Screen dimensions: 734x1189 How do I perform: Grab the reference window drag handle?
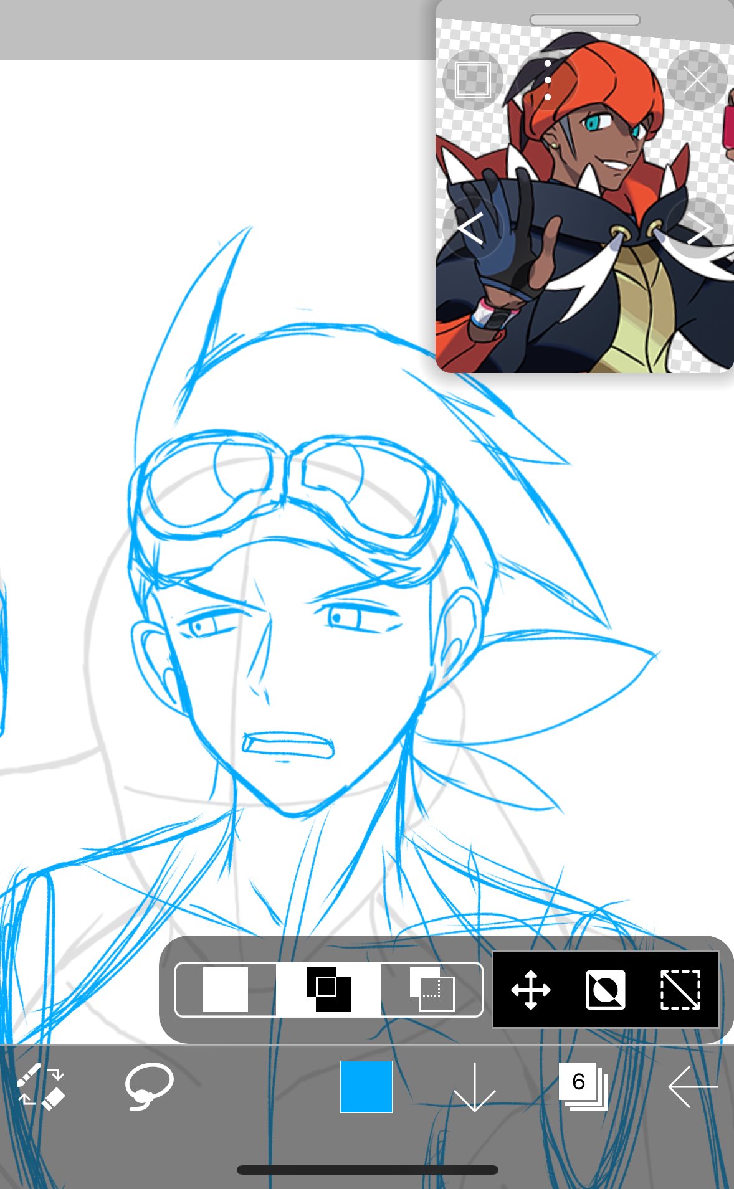(x=584, y=20)
